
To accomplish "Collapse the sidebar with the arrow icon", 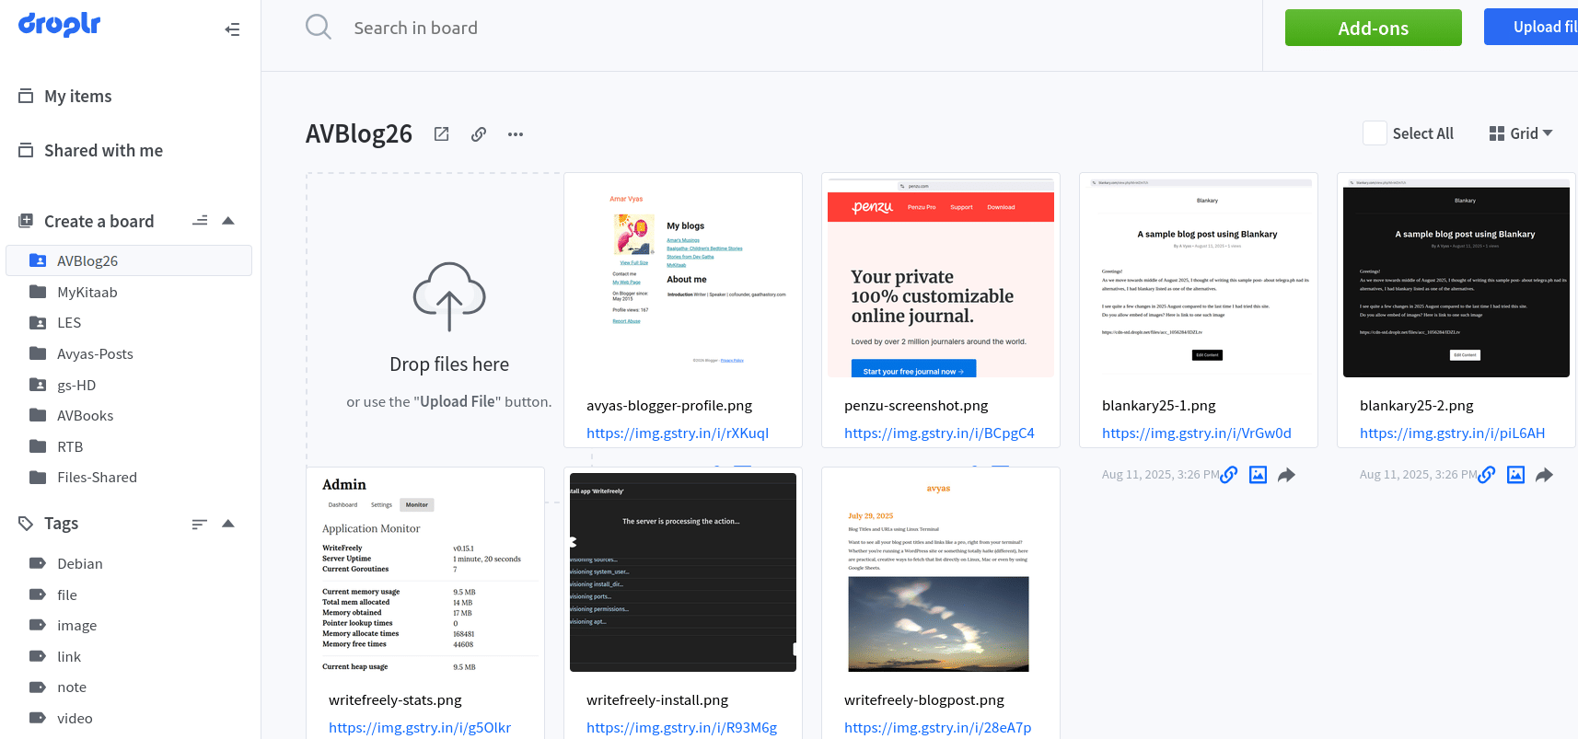I will coord(232,29).
